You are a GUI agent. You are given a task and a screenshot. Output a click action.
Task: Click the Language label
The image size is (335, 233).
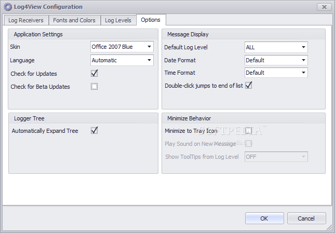[x=22, y=60]
